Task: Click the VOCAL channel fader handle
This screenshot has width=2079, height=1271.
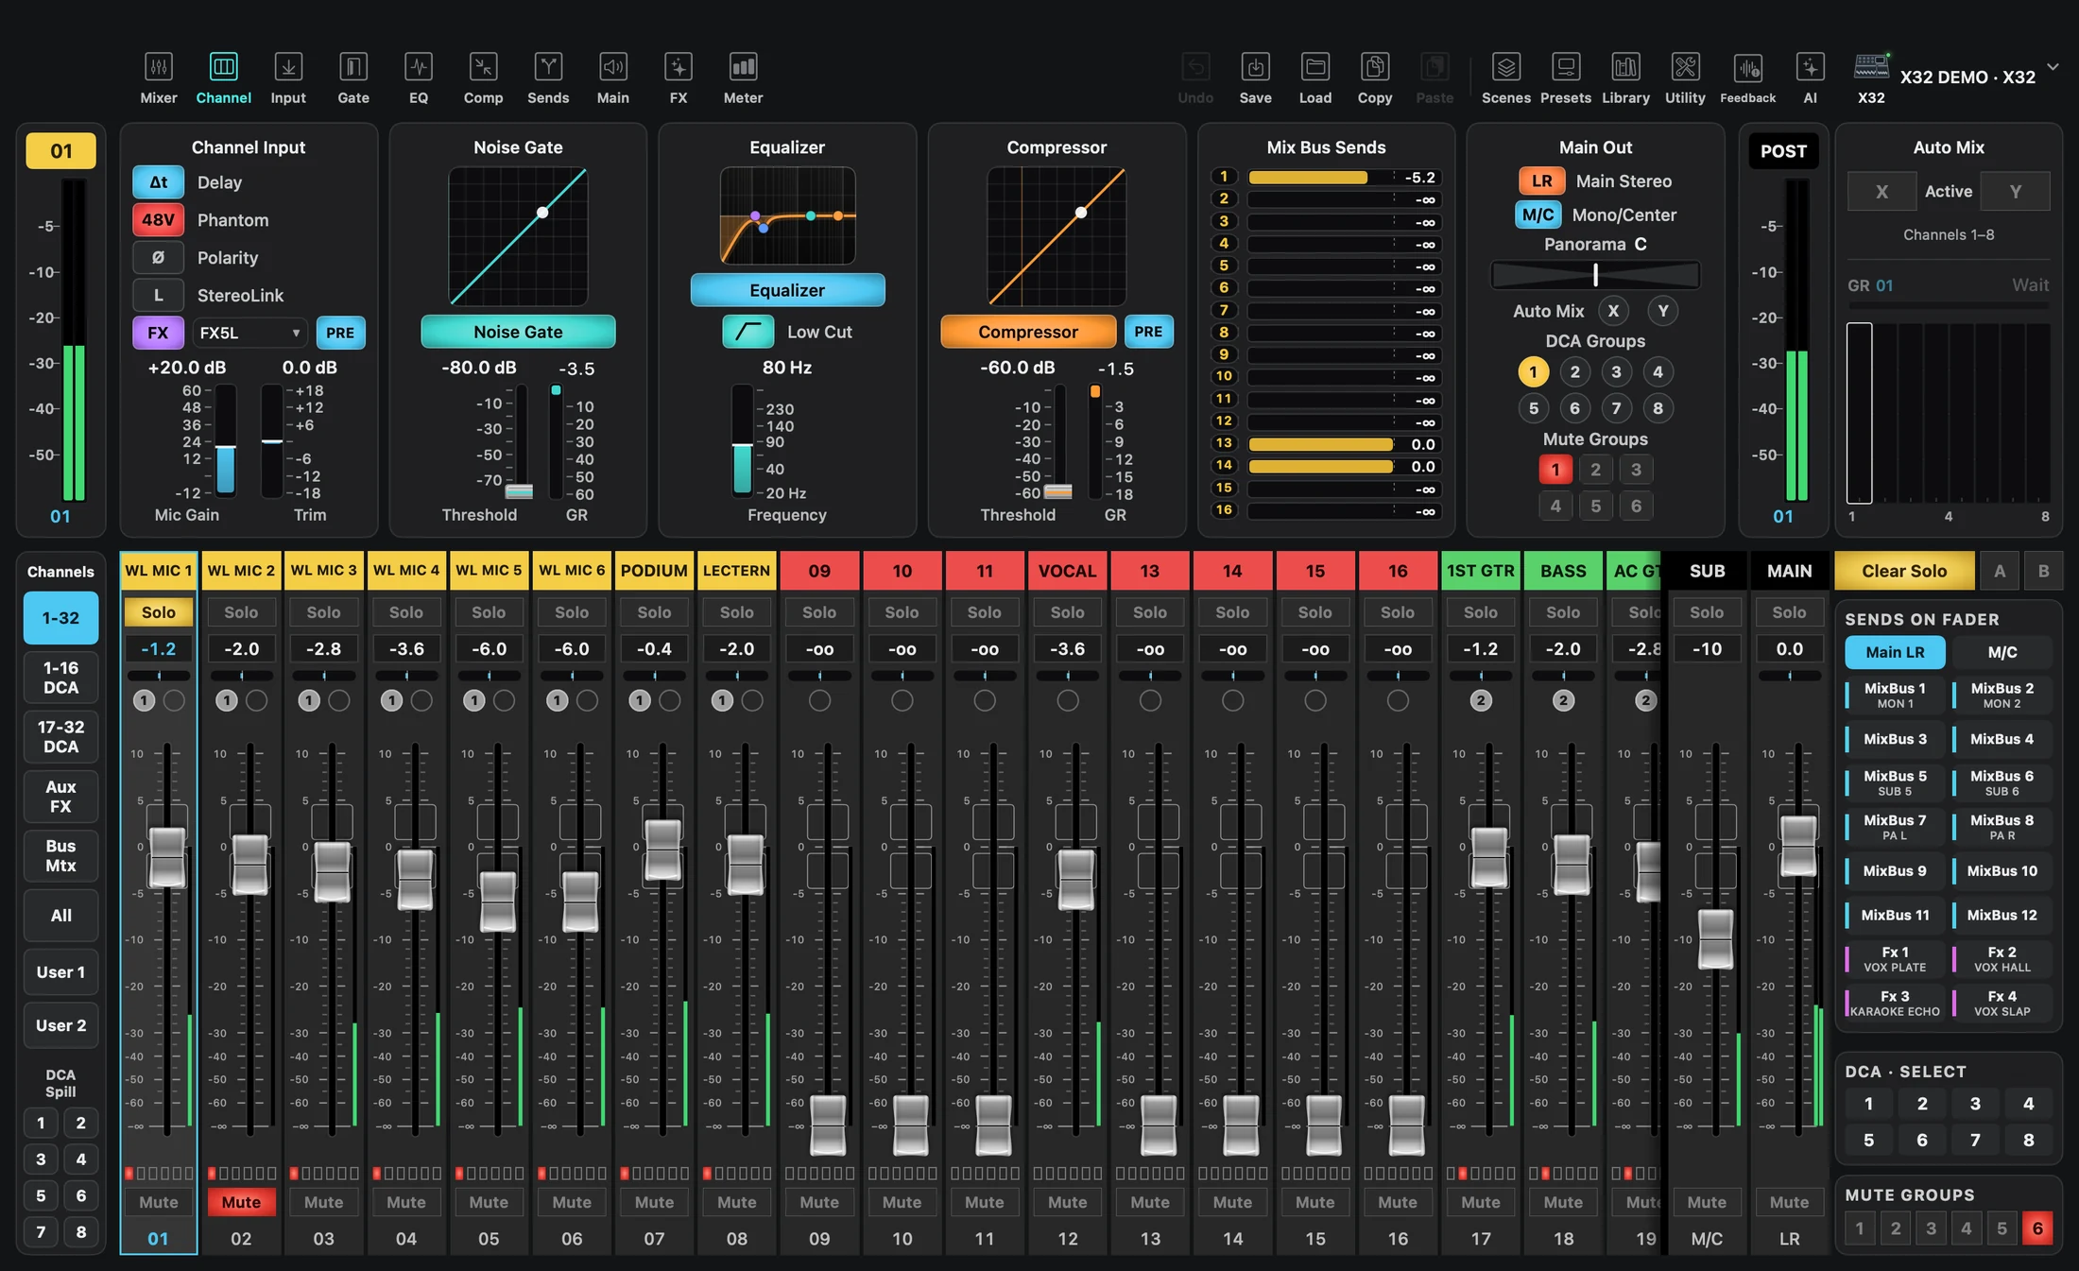Action: pyautogui.click(x=1075, y=880)
